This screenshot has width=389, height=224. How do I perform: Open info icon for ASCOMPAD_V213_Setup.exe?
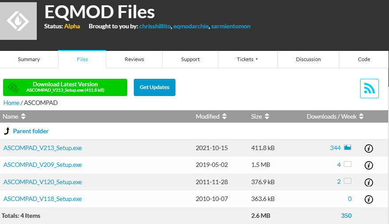click(368, 148)
